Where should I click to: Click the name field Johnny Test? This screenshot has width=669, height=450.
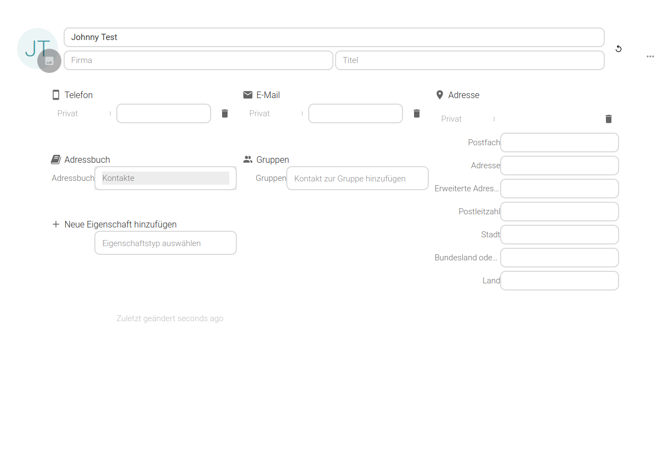point(334,37)
